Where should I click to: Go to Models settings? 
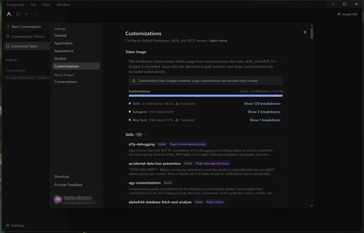pyautogui.click(x=76, y=59)
